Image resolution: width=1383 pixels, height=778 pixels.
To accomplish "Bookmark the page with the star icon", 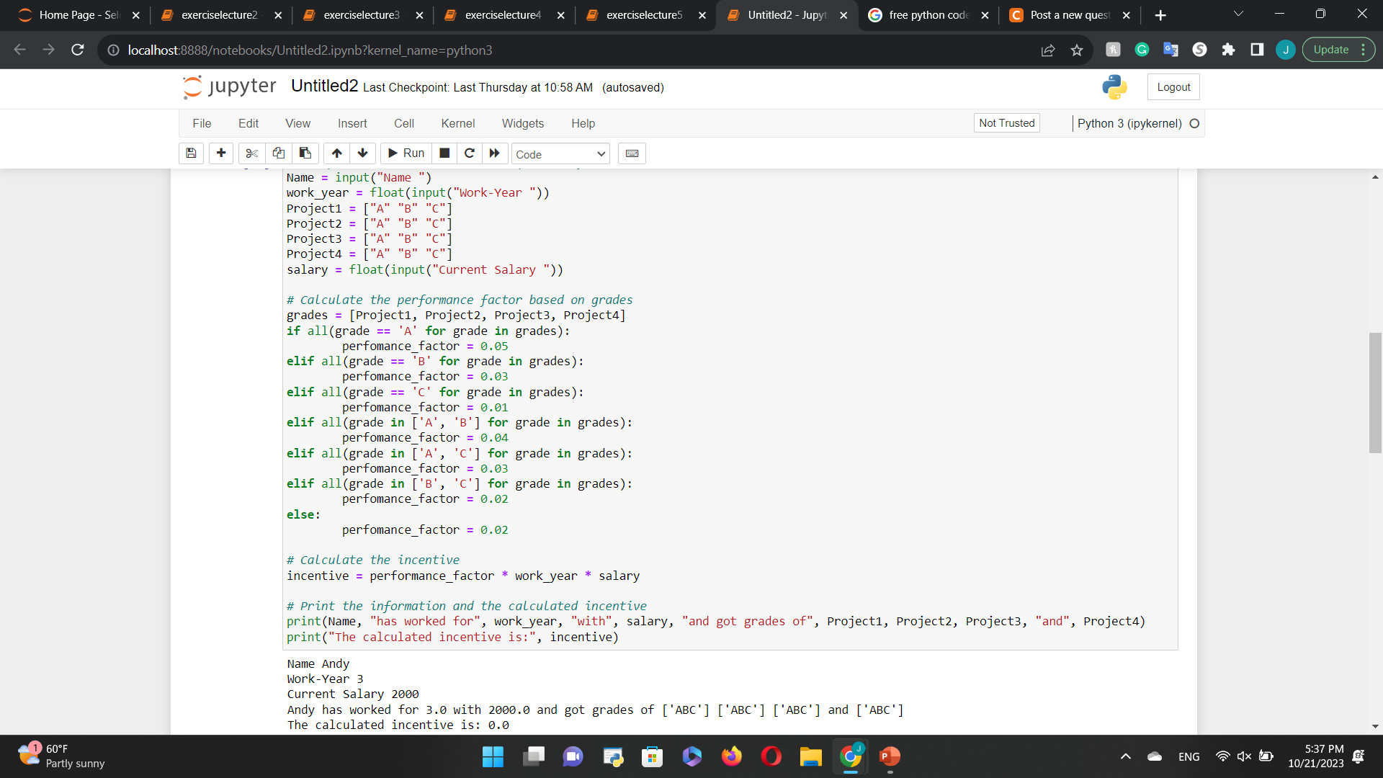I will coord(1076,50).
